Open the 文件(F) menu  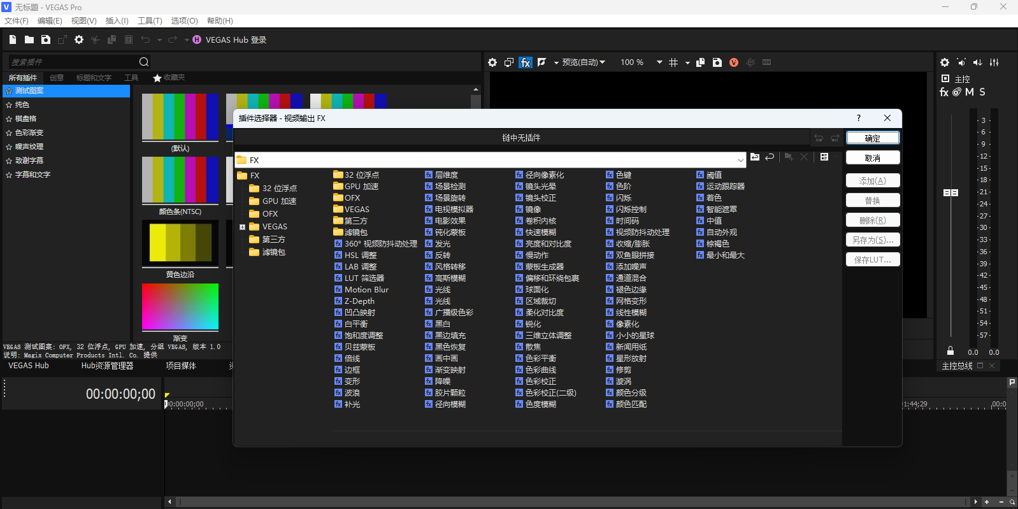point(17,21)
